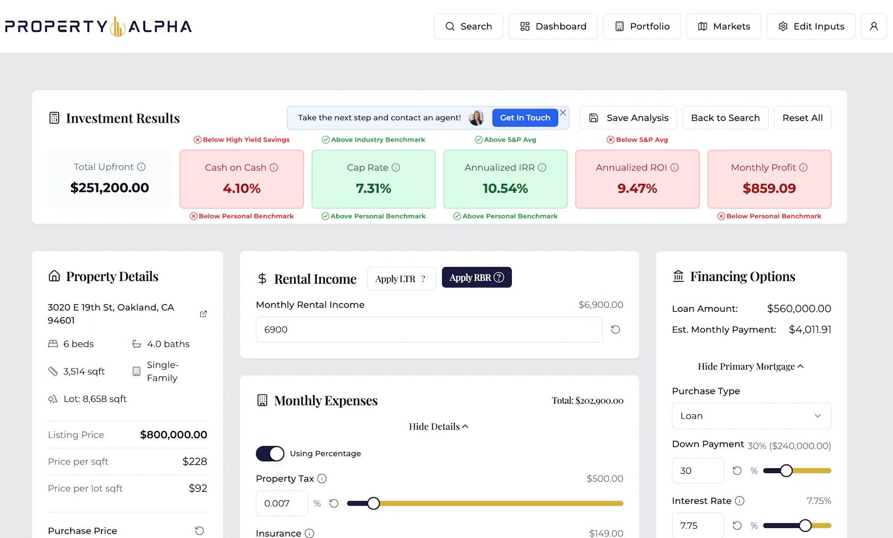
Task: Toggle the Using Percentage switch
Action: point(270,454)
